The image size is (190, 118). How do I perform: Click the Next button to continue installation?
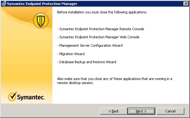(x=141, y=111)
